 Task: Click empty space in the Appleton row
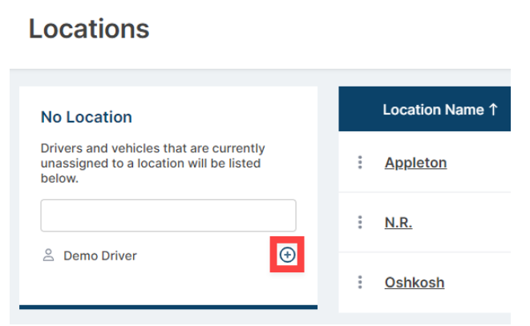[x=480, y=163]
